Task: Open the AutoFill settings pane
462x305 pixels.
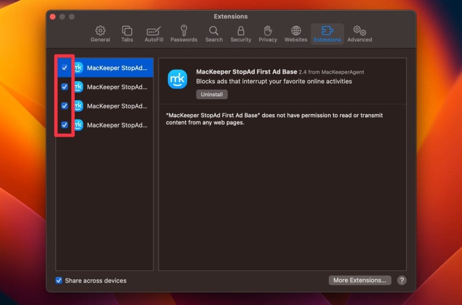Action: 154,34
